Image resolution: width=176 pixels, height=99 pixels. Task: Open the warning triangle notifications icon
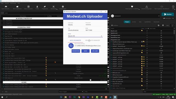pyautogui.click(x=147, y=7)
